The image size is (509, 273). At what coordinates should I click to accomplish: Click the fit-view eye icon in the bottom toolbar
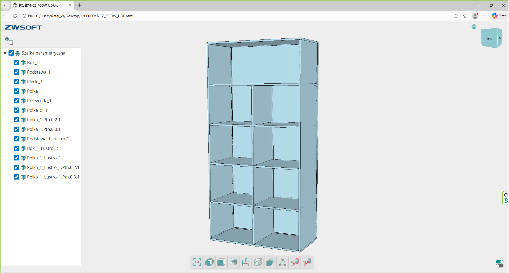[x=197, y=262]
